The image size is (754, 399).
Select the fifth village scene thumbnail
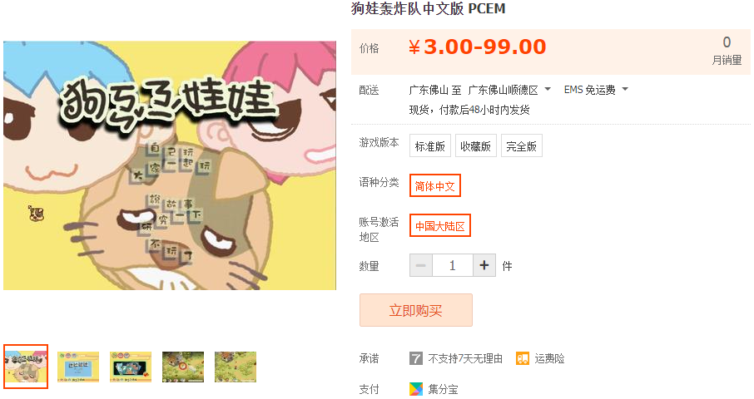(x=236, y=367)
